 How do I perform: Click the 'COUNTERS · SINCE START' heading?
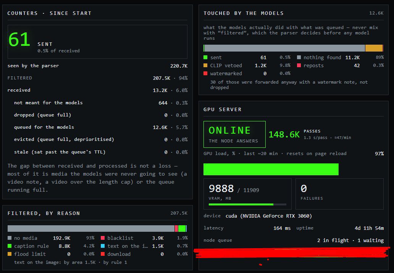click(x=49, y=13)
